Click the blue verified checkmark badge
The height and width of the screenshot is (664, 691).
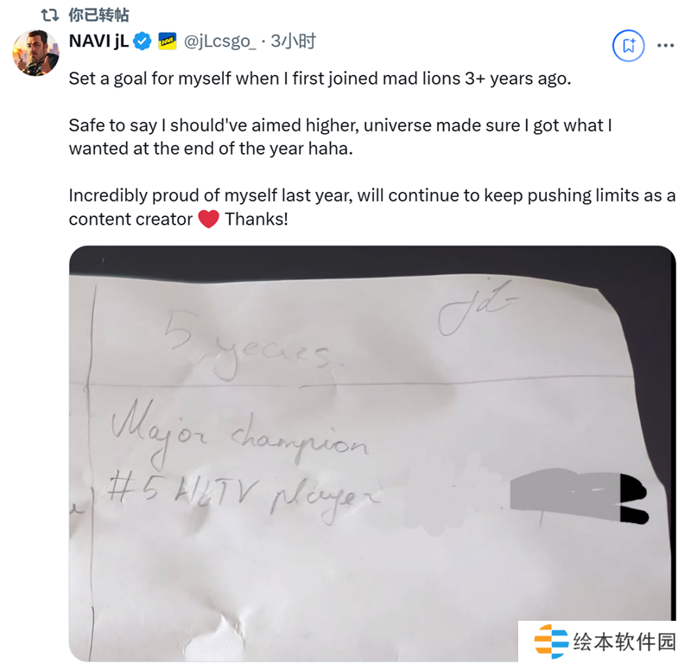click(x=143, y=41)
